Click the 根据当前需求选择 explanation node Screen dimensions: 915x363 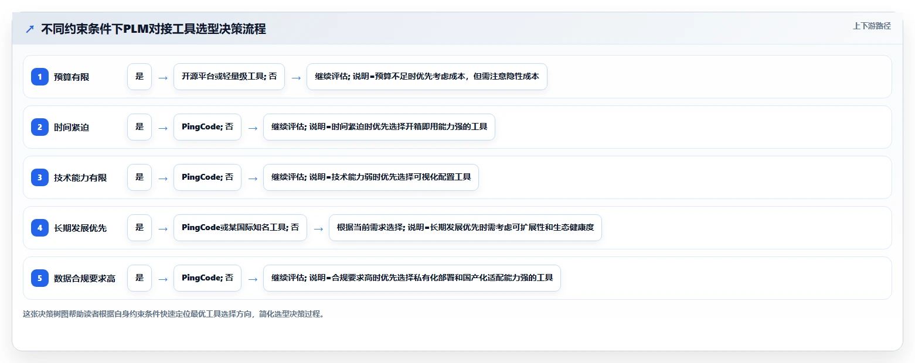pyautogui.click(x=465, y=228)
